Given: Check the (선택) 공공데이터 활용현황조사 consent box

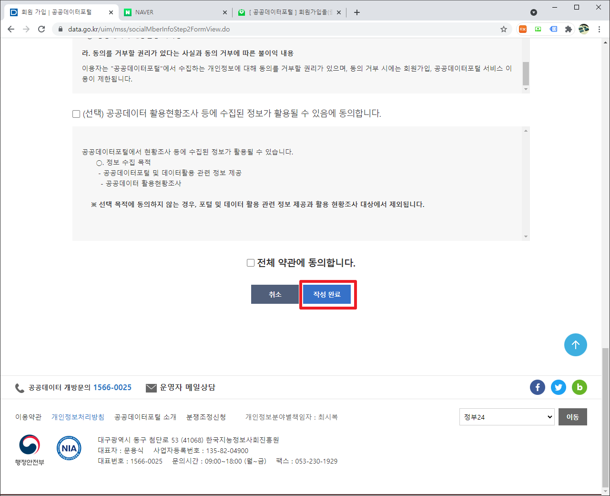Looking at the screenshot, I should [76, 114].
